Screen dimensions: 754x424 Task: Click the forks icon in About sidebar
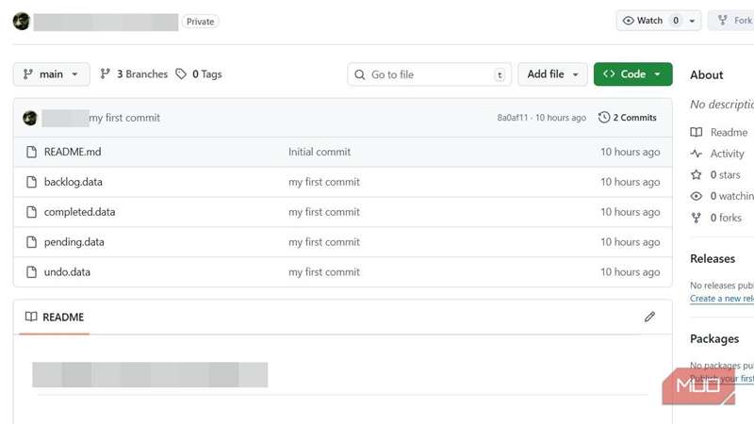697,218
